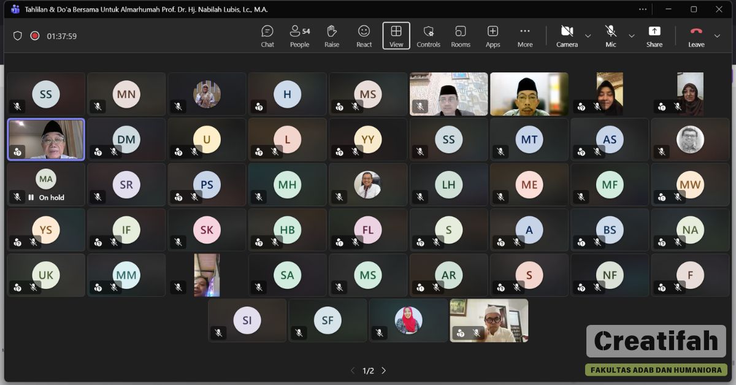Toggle the Camera on

(567, 36)
